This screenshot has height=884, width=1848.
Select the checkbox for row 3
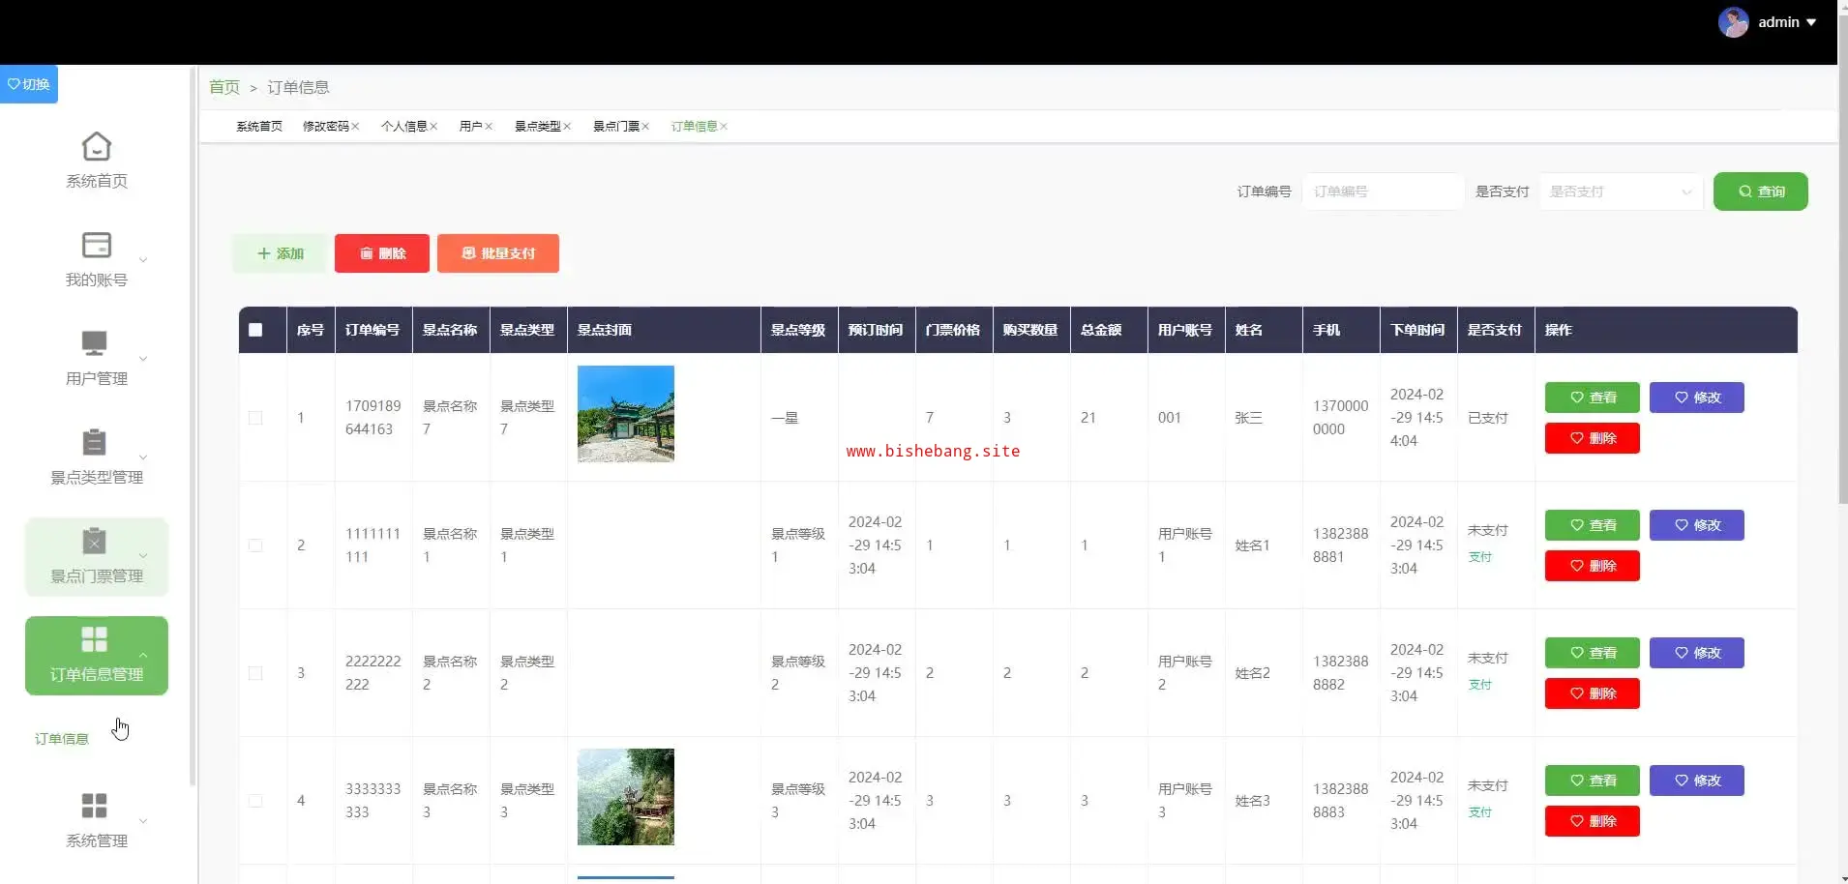[x=255, y=673]
